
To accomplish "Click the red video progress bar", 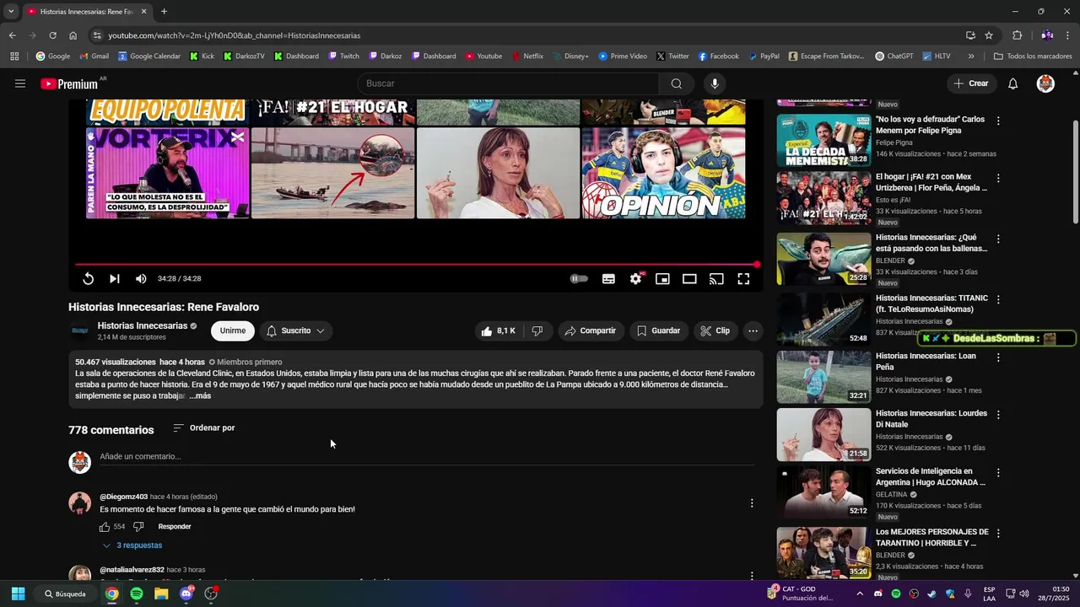I will pyautogui.click(x=417, y=265).
